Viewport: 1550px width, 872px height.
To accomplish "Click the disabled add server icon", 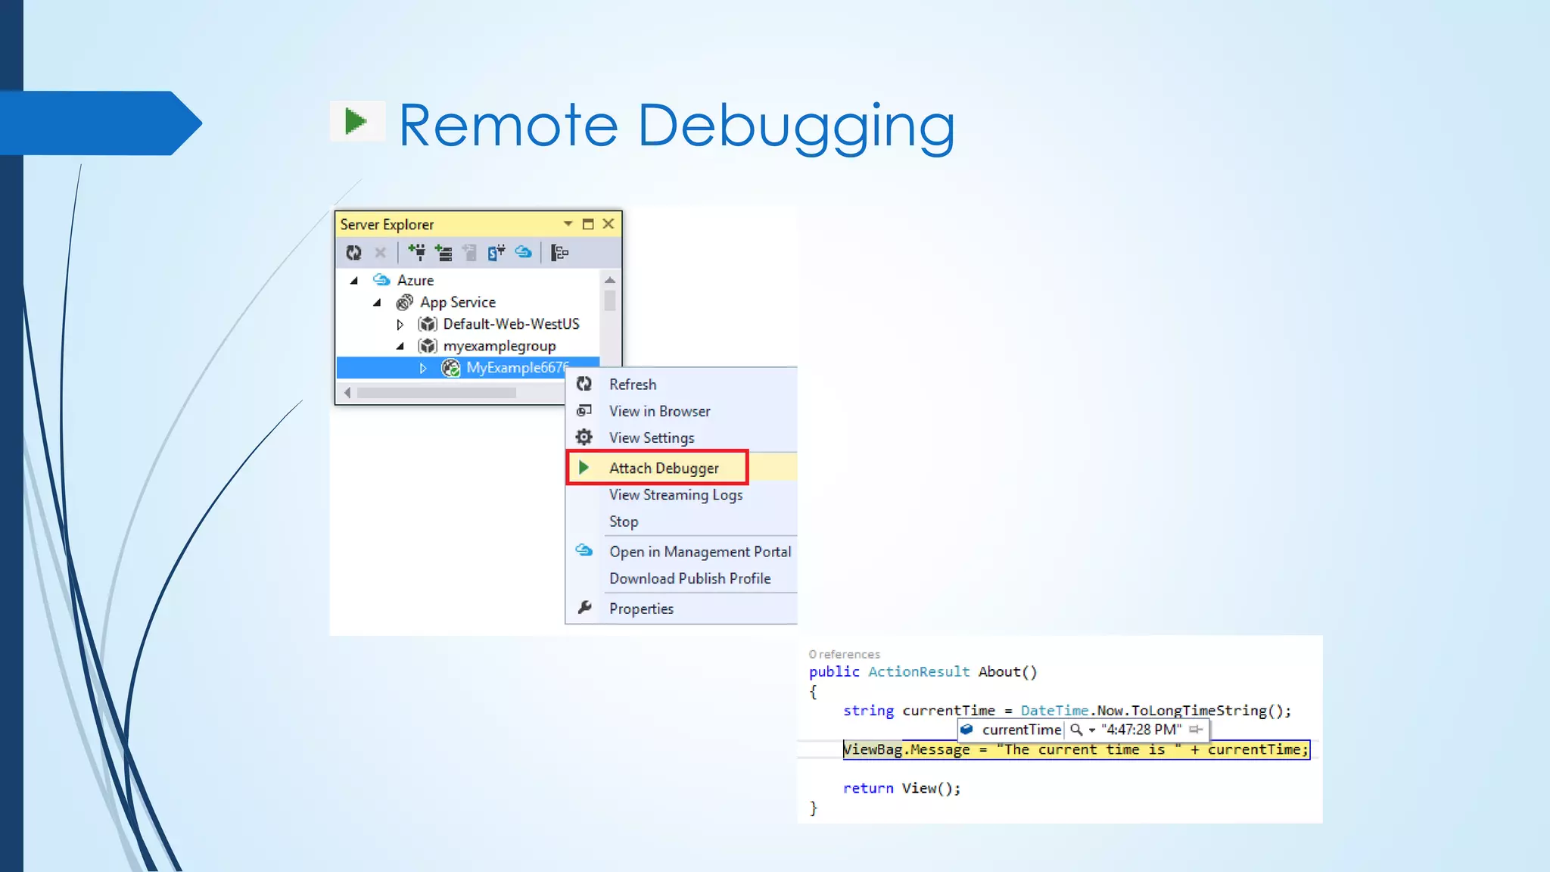I will click(x=469, y=253).
